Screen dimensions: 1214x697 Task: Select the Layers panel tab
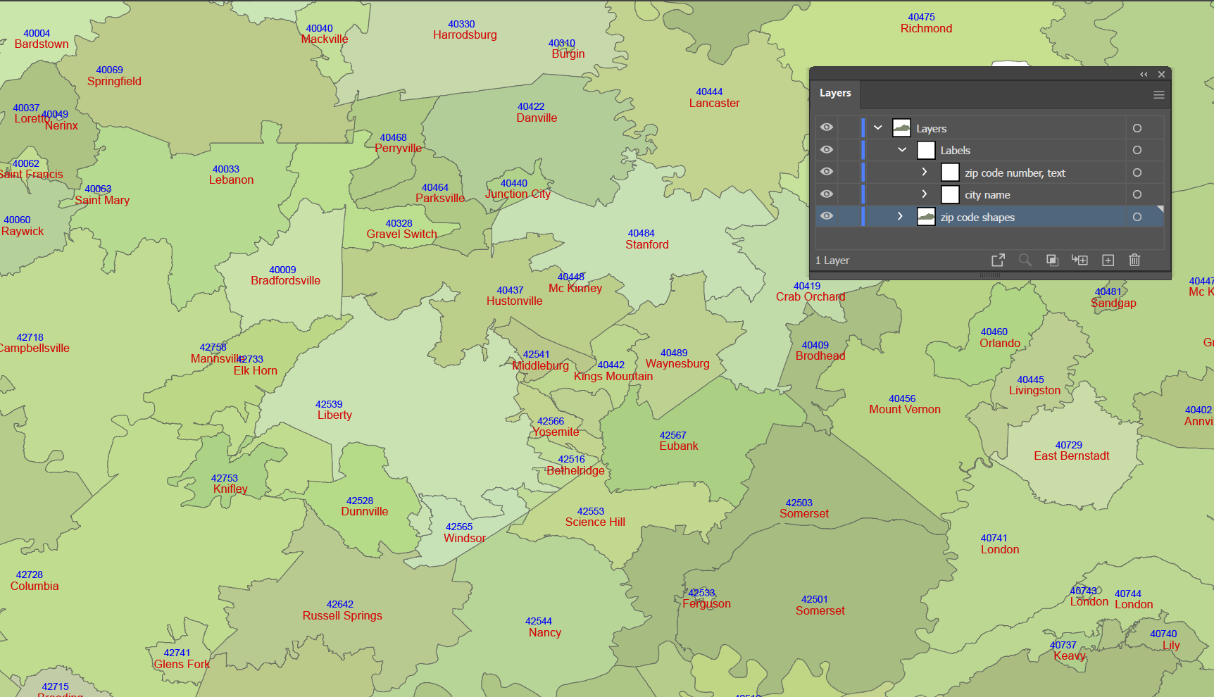835,93
